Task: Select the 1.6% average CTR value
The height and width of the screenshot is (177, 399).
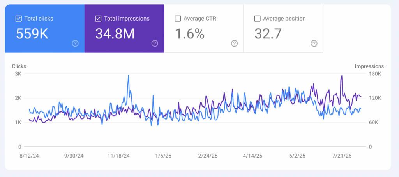Action: click(190, 34)
